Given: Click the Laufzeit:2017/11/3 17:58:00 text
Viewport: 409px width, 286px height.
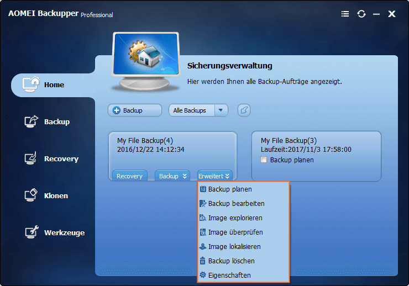Looking at the screenshot, I should click(306, 149).
